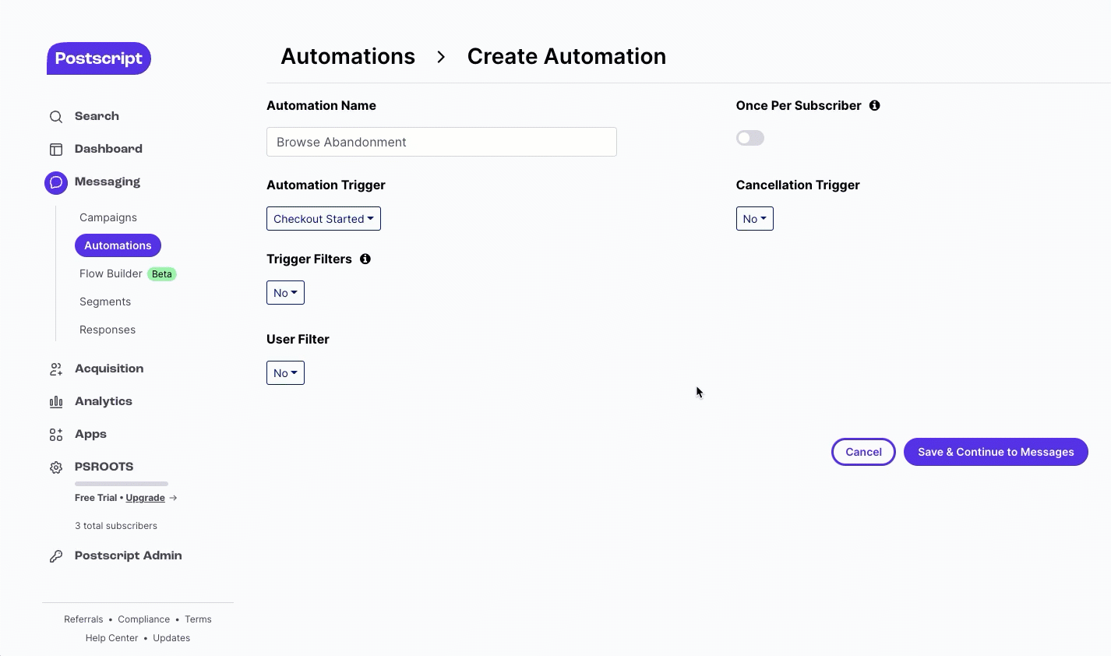Click the Dashboard layout icon
Viewport: 1111px width, 656px height.
(56, 150)
